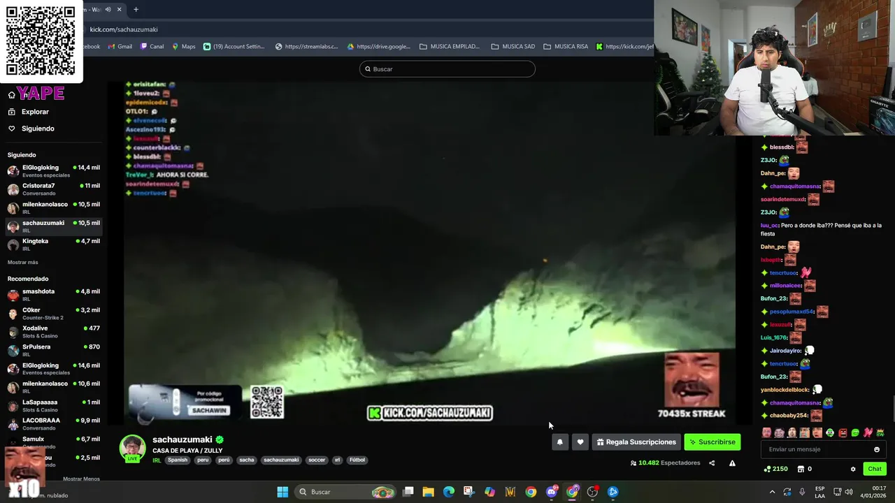Click the ESP LAA language indicator
This screenshot has width=895, height=503.
pyautogui.click(x=820, y=492)
